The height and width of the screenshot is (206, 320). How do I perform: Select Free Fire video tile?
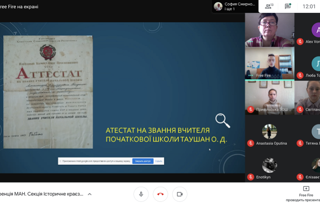(x=269, y=63)
